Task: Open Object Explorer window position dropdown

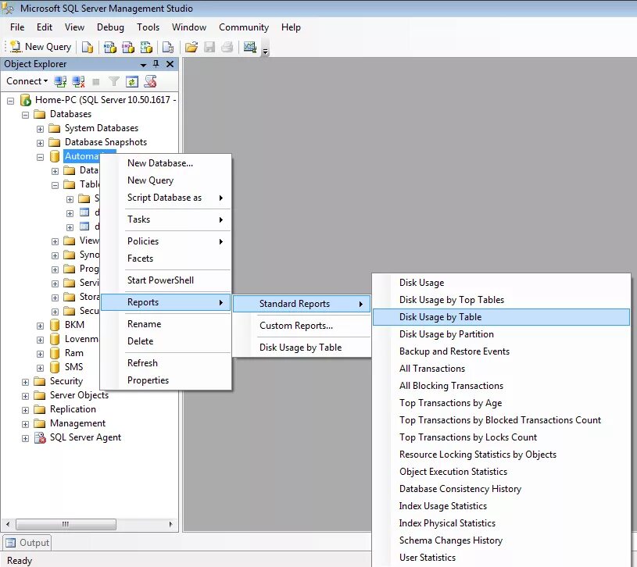Action: coord(143,65)
